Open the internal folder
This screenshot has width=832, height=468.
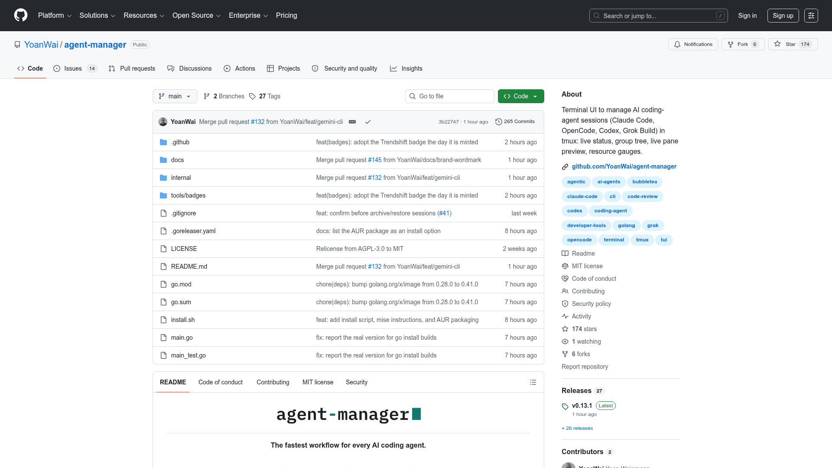[x=181, y=178]
